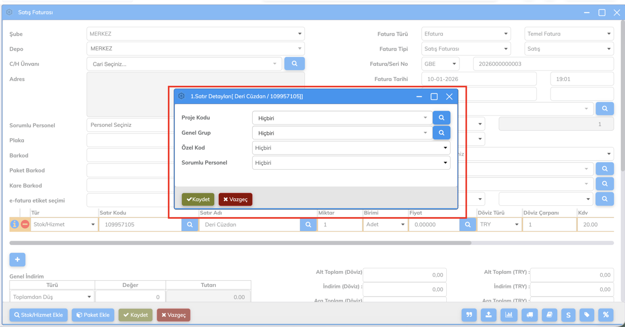The height and width of the screenshot is (327, 625).
Task: Click the Stok/Hizmet Ekle button
Action: [38, 315]
